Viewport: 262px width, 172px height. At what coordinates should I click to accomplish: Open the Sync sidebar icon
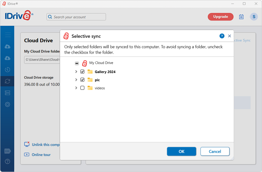tap(8, 81)
